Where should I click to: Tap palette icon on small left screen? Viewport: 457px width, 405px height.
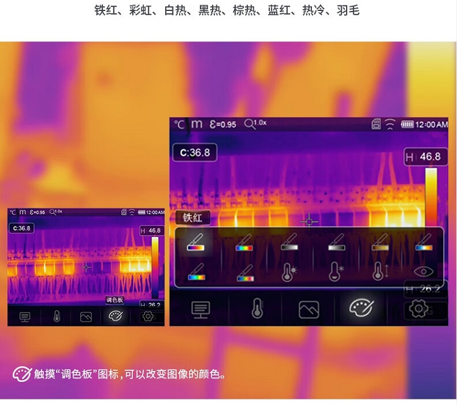coord(116,316)
